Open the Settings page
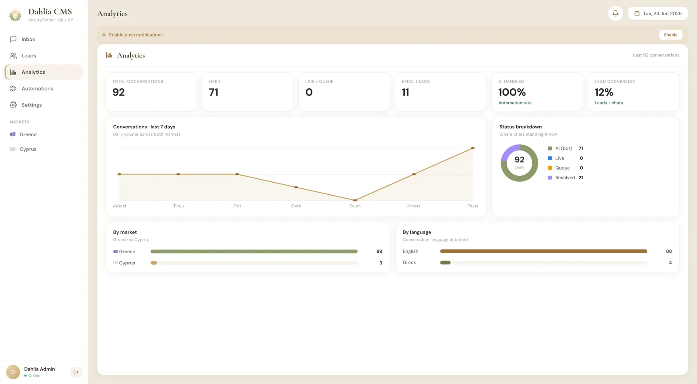This screenshot has width=697, height=384. [44, 105]
